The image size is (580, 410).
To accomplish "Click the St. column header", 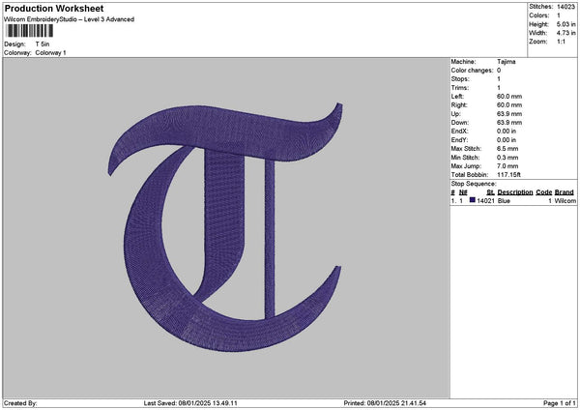I will pos(491,191).
